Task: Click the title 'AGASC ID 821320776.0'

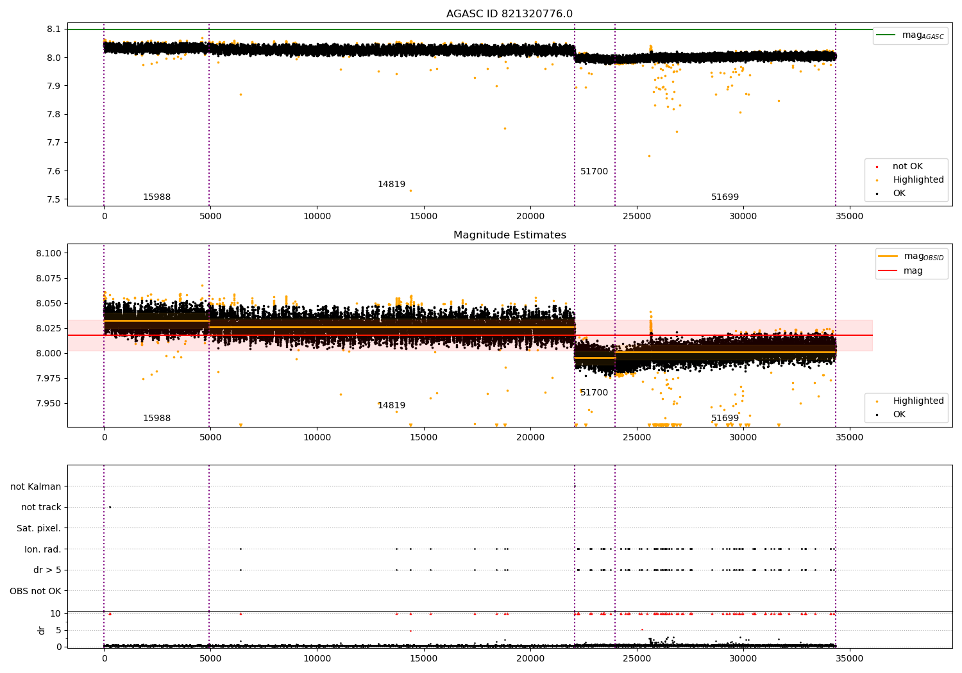Action: [509, 14]
